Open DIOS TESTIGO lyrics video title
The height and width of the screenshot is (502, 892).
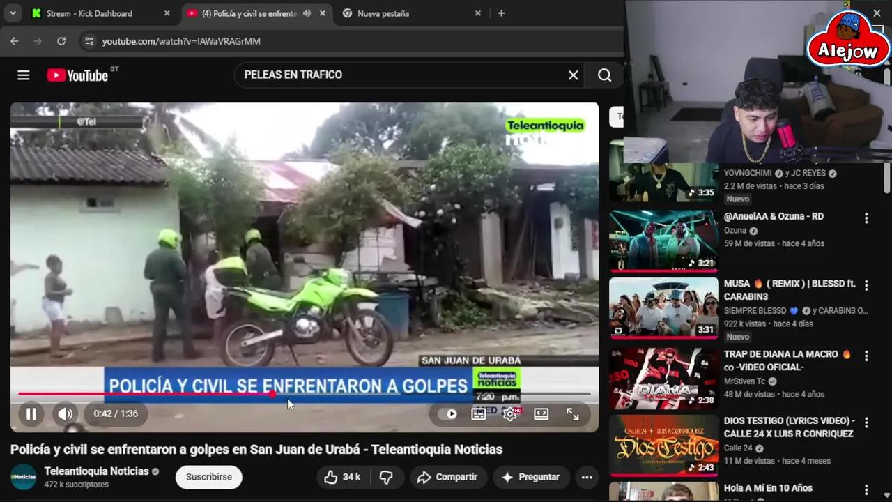pos(789,427)
